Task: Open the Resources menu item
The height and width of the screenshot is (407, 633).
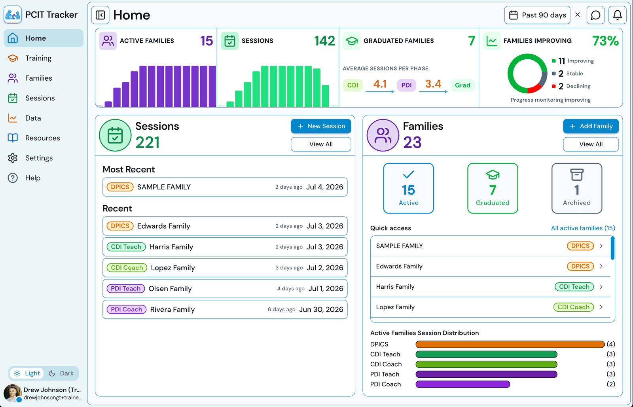Action: click(44, 138)
